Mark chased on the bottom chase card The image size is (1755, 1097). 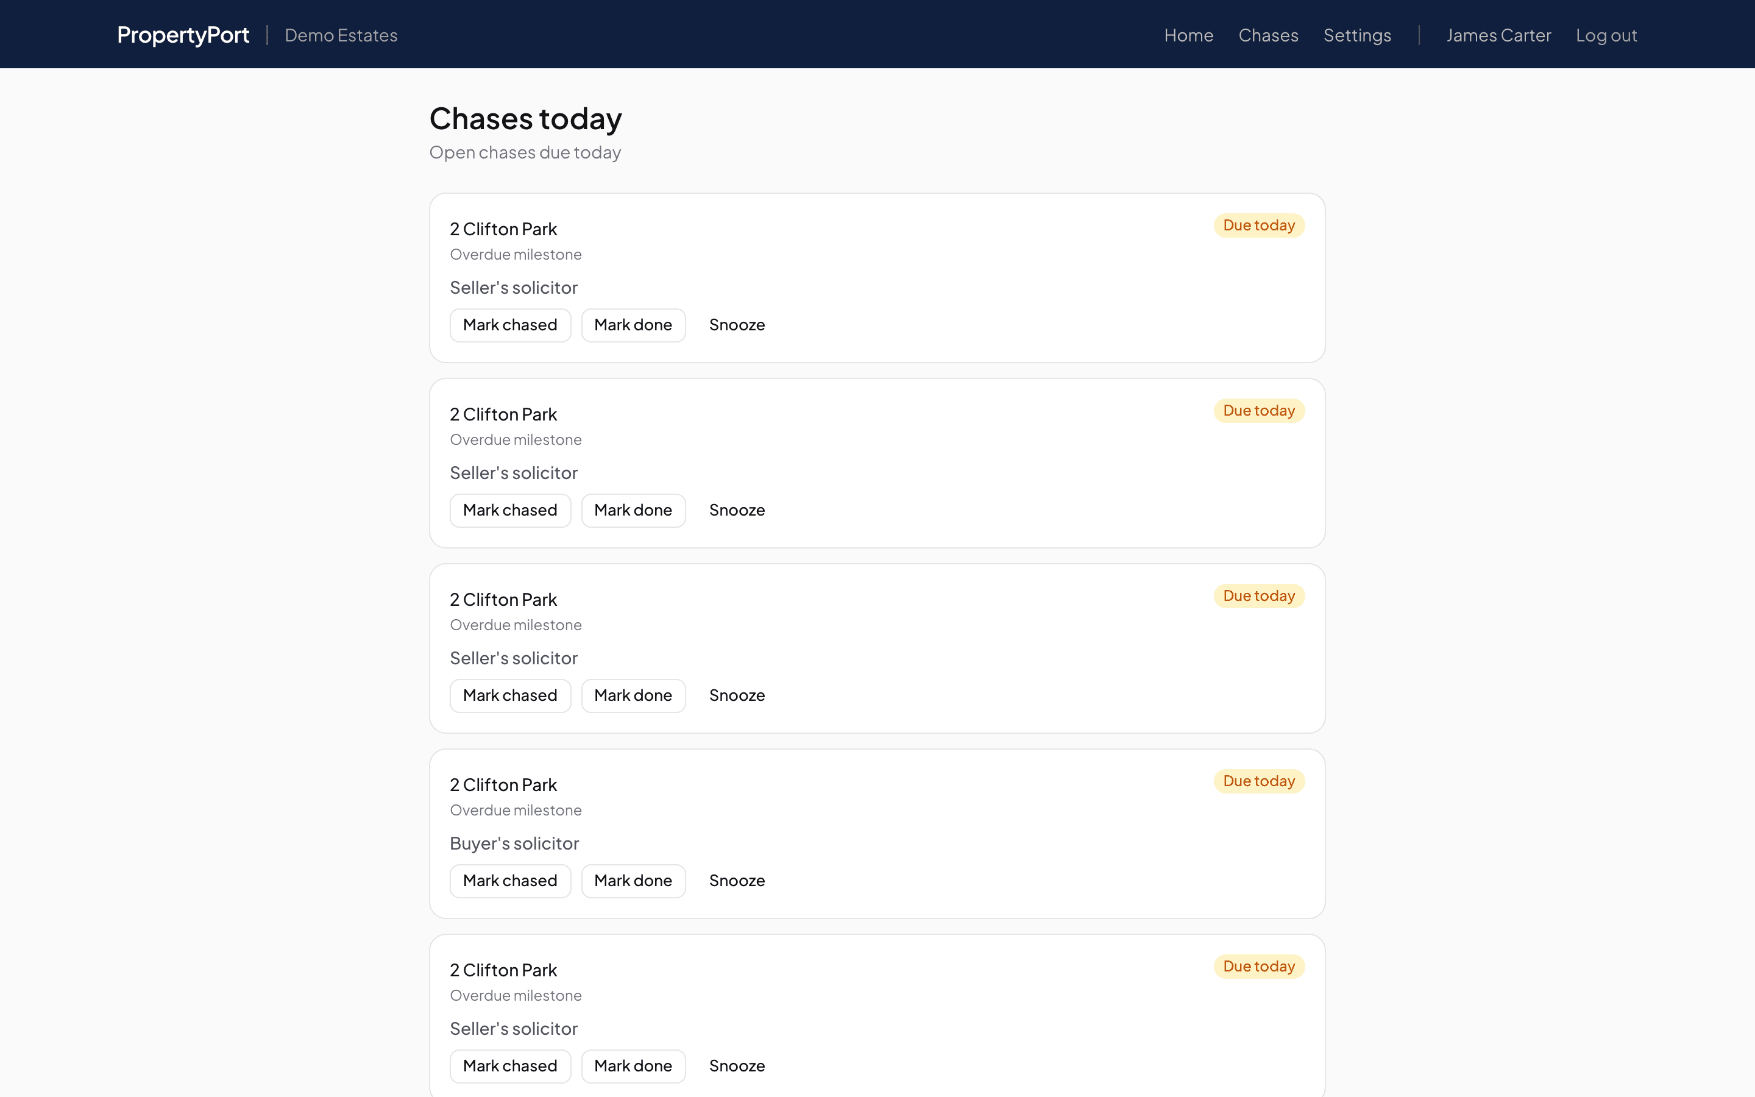coord(510,1065)
